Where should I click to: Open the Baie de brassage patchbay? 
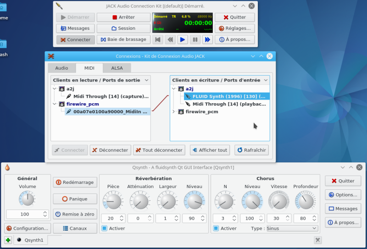point(123,39)
